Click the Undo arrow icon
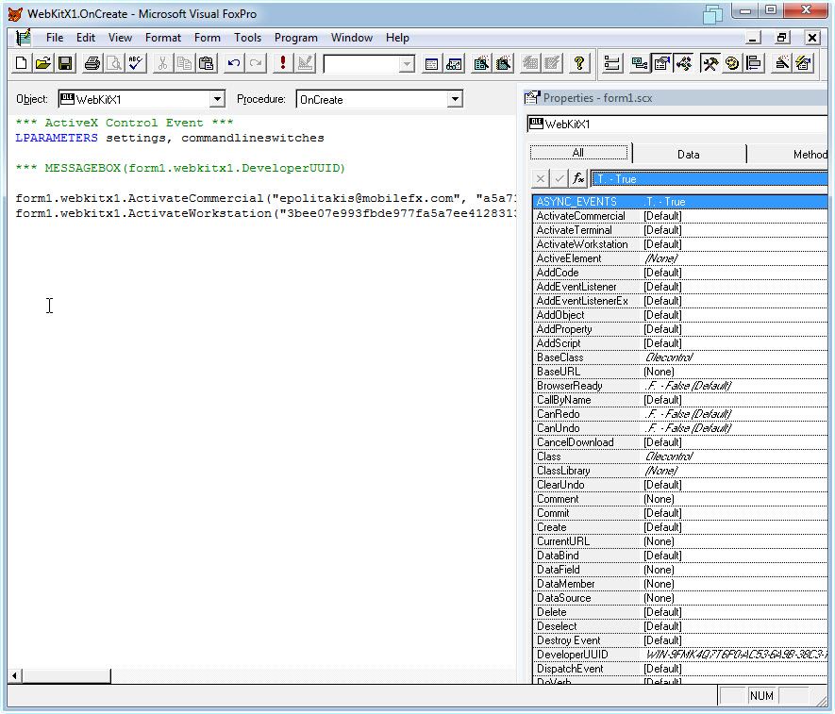This screenshot has height=714, width=835. pyautogui.click(x=233, y=63)
